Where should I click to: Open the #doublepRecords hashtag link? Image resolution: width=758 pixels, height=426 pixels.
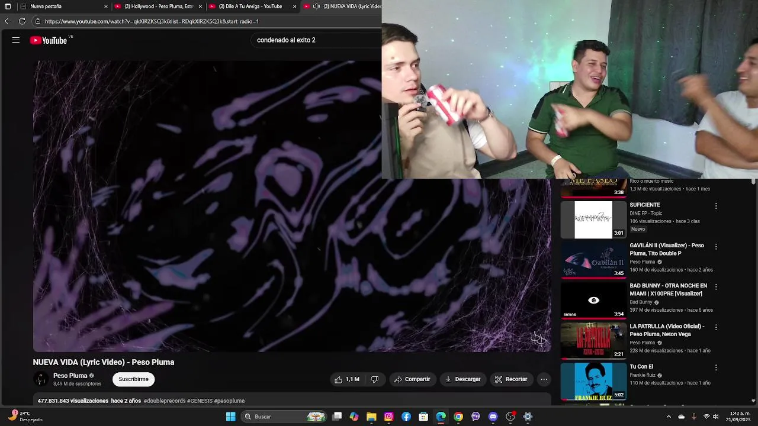165,401
